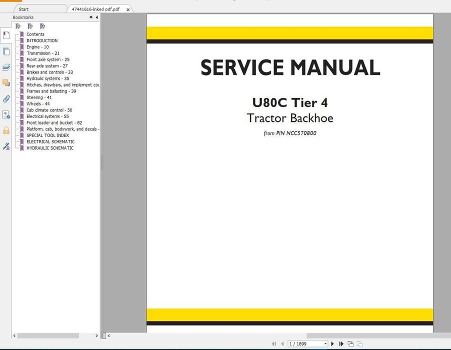Open the Contents bookmark
The image size is (451, 350).
click(35, 34)
